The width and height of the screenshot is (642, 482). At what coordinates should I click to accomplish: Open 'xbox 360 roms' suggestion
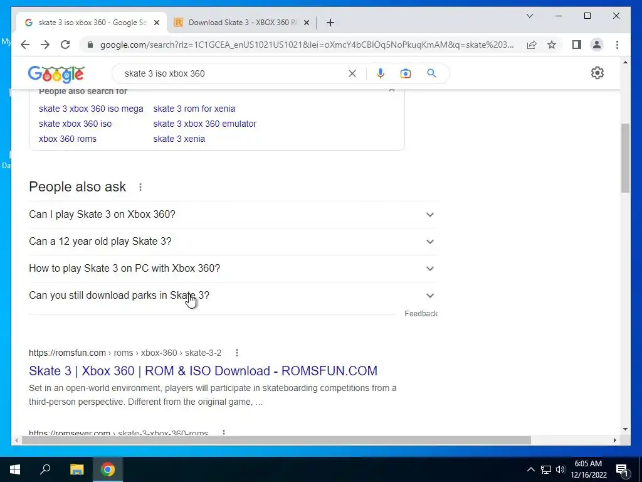[x=68, y=139]
